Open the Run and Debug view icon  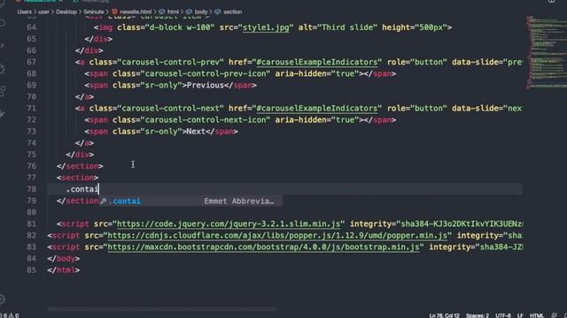(2, 69)
